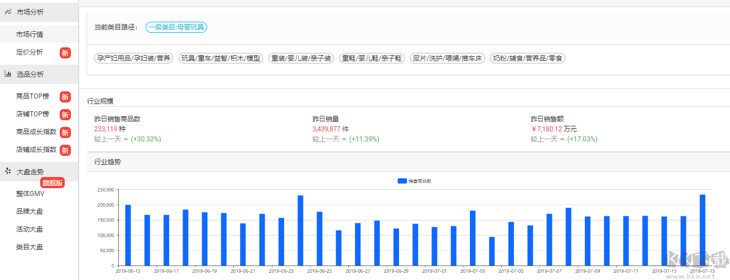Toggle the 销售商品数 chart legend
Viewport: 730px width, 280px height.
click(x=414, y=181)
